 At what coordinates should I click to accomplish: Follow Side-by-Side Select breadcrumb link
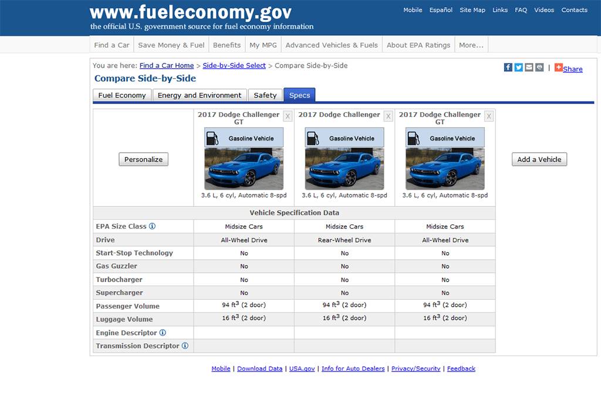[234, 66]
